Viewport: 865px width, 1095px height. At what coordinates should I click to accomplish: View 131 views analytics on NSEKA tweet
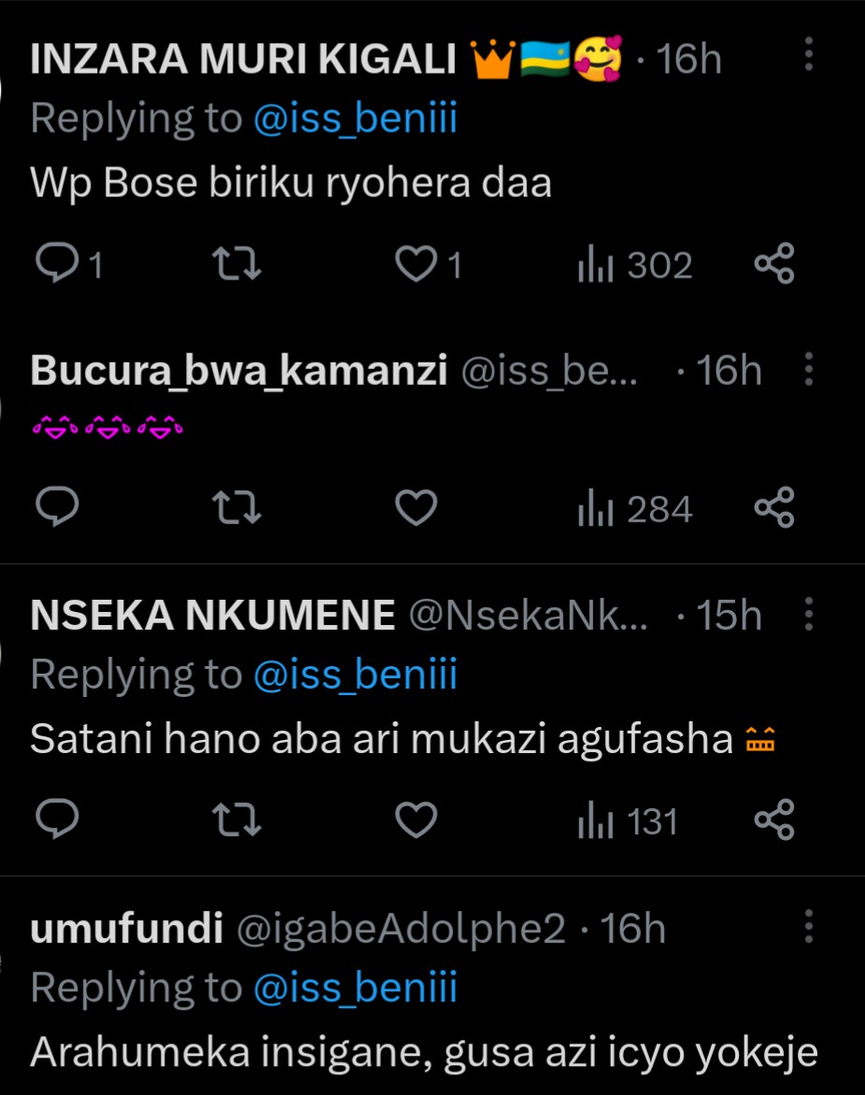coord(627,822)
